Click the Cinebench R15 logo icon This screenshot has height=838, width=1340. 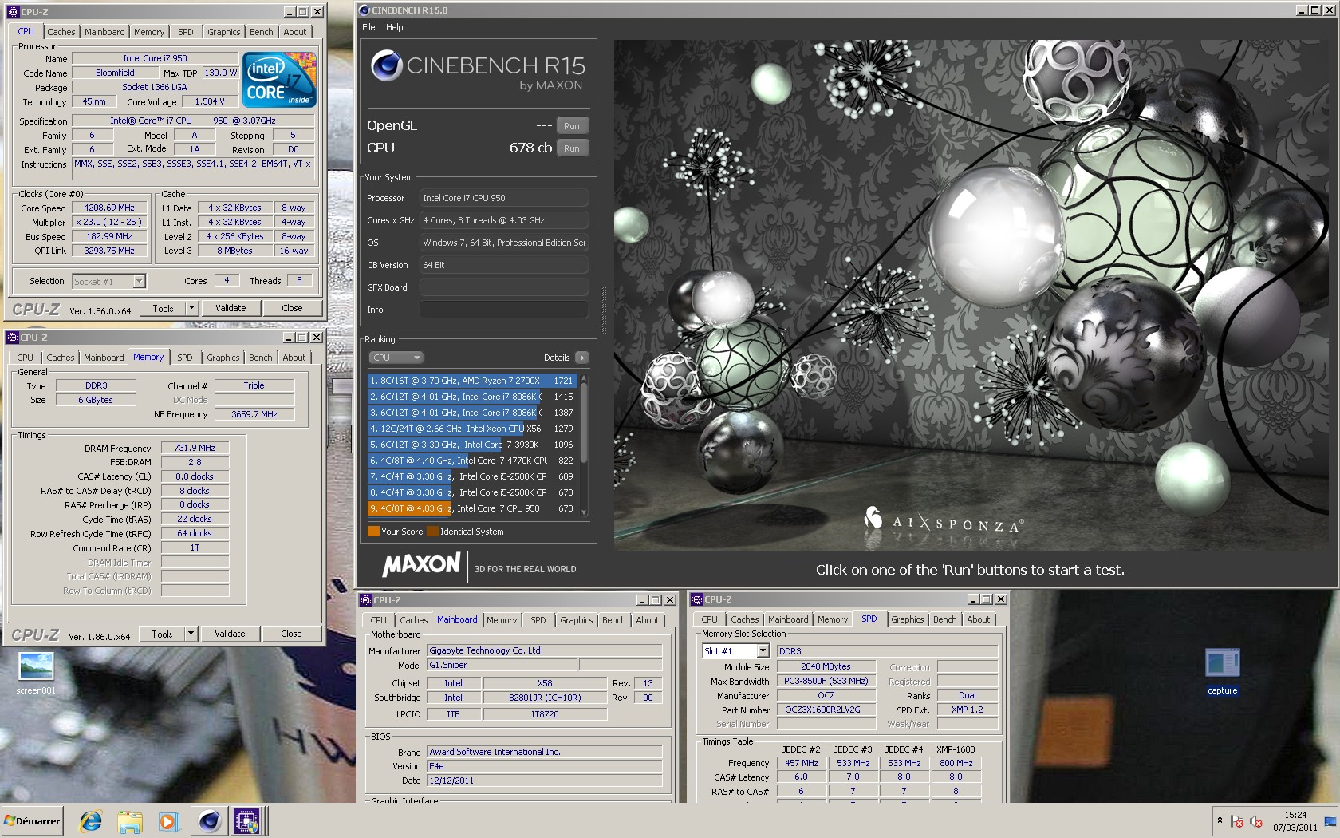pyautogui.click(x=387, y=65)
